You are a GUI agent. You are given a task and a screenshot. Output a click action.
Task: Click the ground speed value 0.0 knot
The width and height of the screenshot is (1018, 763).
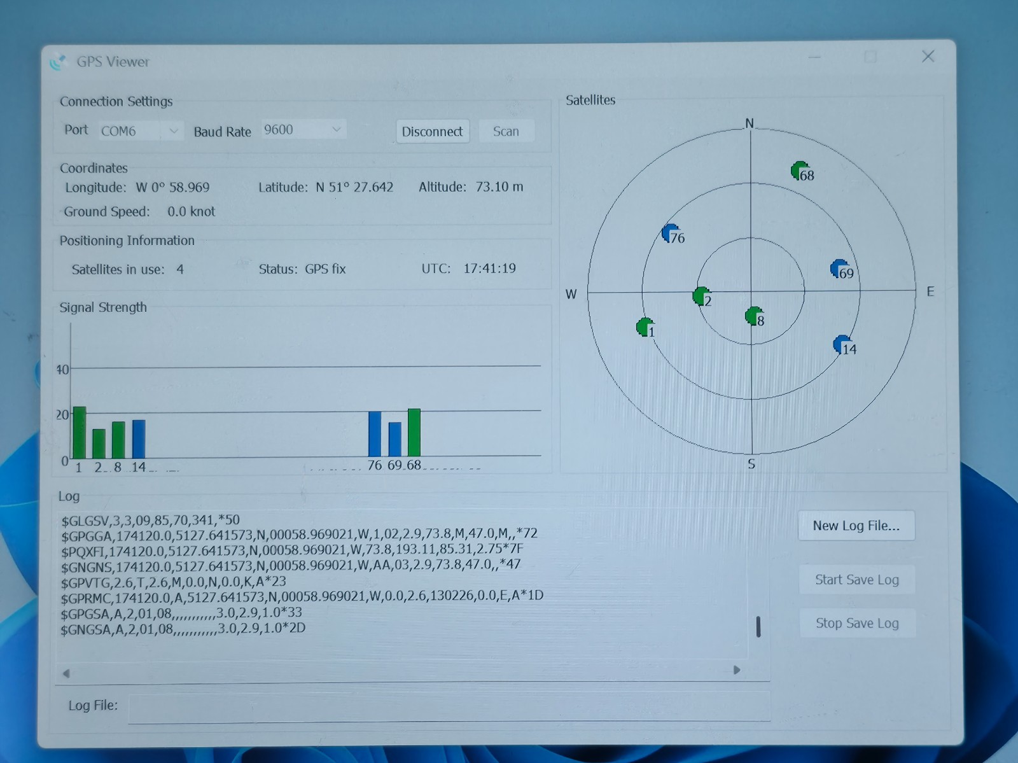click(x=192, y=212)
